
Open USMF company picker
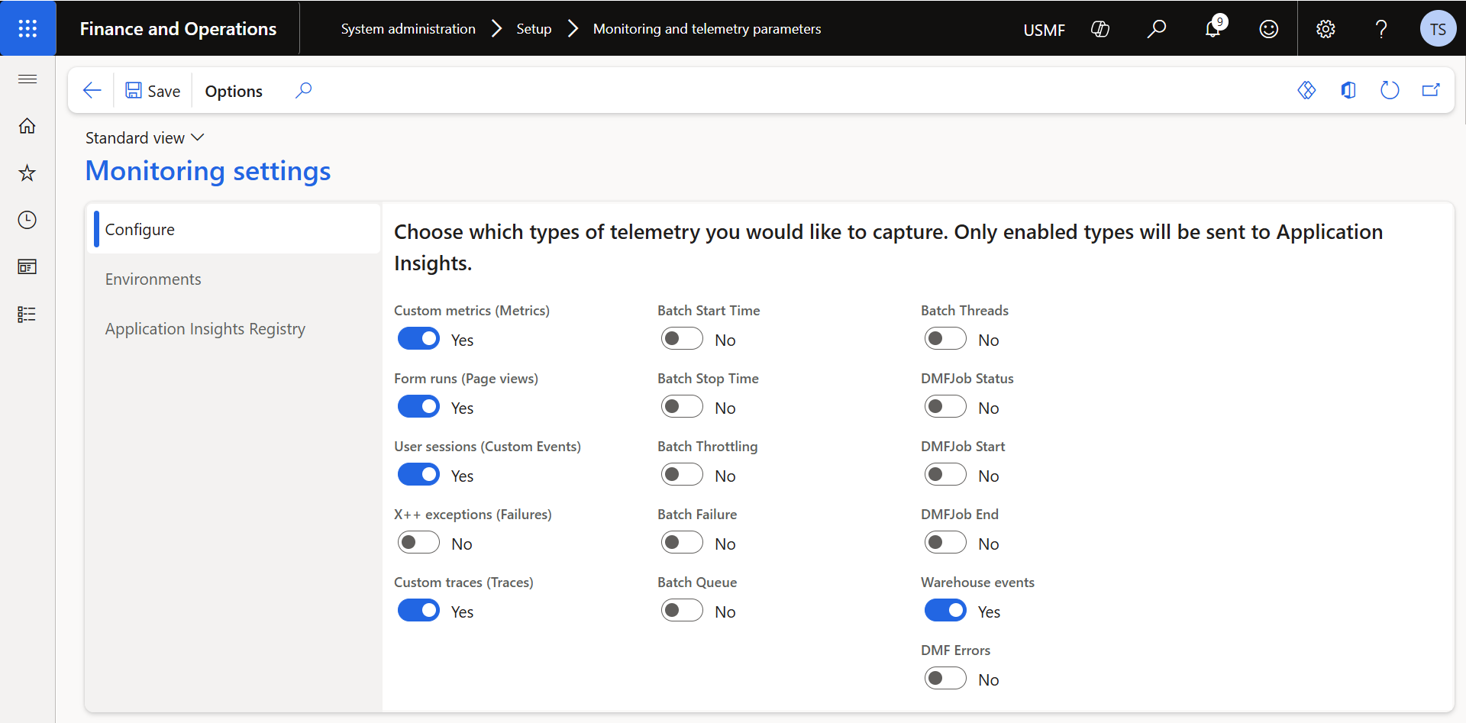[1044, 30]
